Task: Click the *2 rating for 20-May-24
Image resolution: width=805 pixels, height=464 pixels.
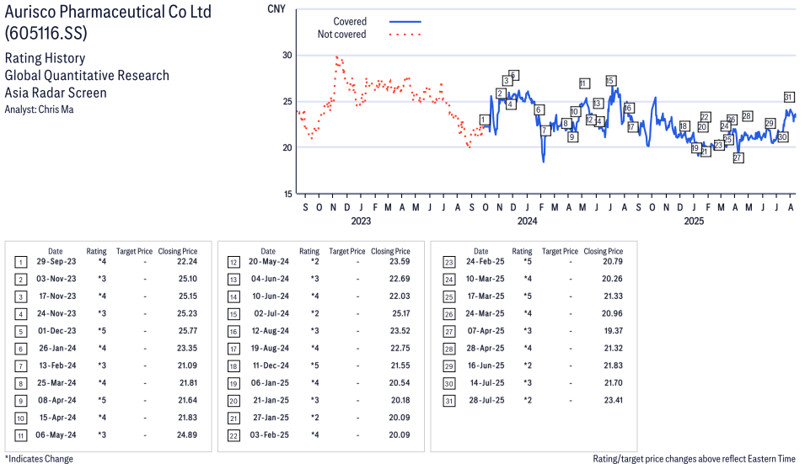Action: (314, 262)
